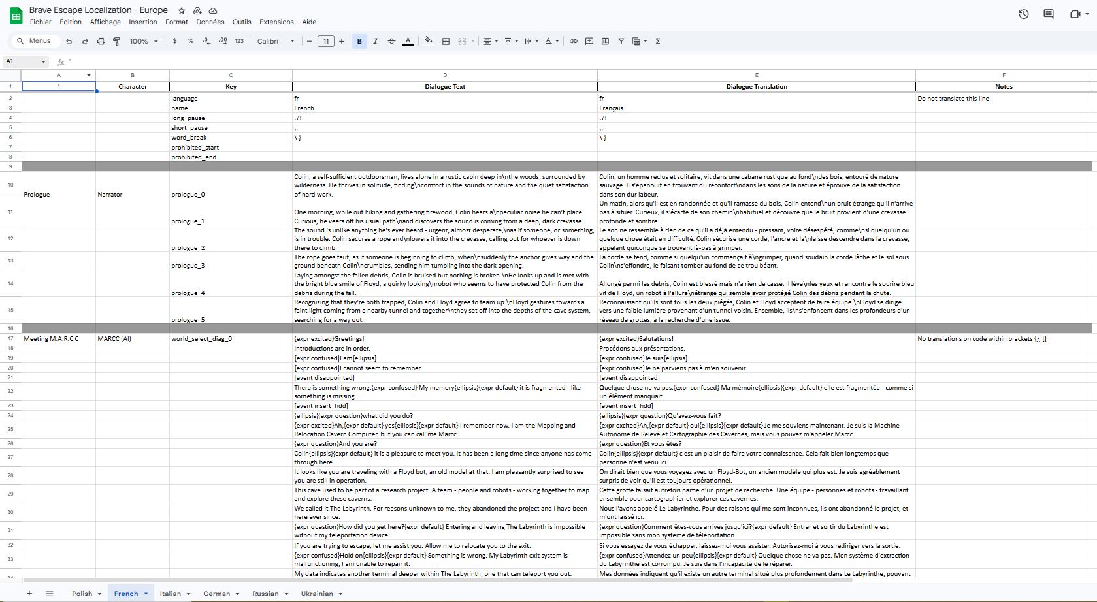Open version history clock icon
The width and height of the screenshot is (1097, 602).
tap(1024, 14)
